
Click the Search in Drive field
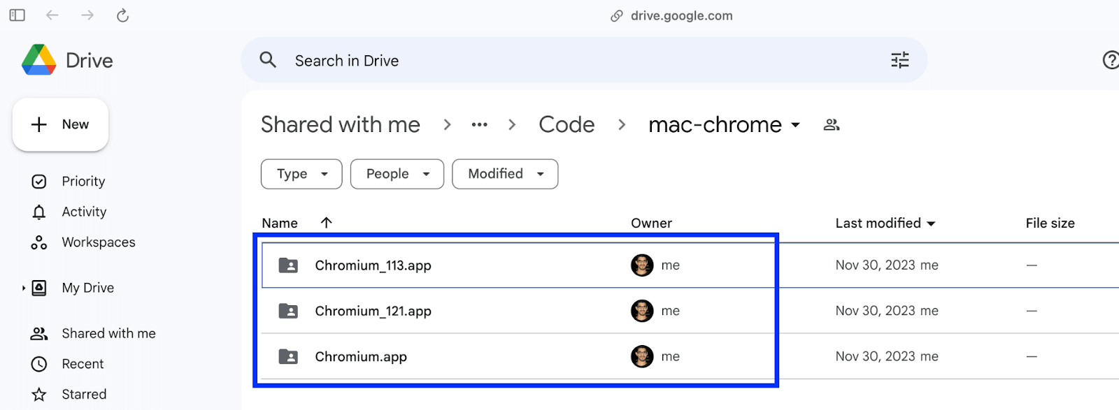[x=584, y=60]
